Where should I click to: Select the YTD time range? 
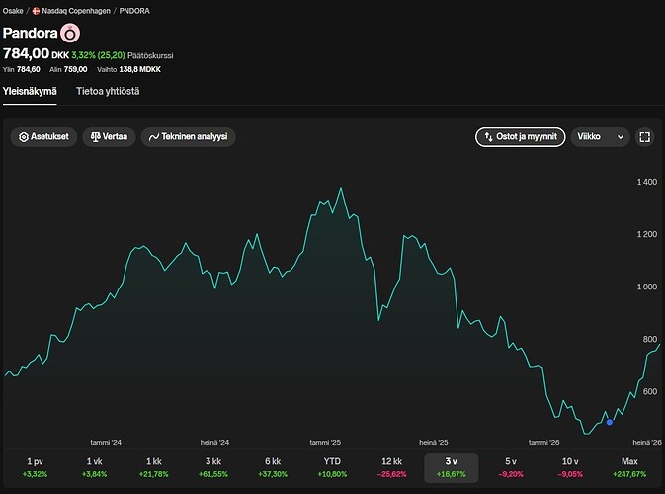click(332, 467)
